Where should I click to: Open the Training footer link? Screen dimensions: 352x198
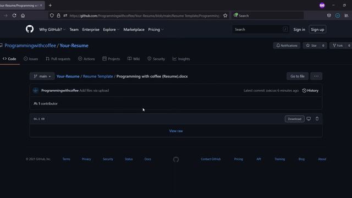(x=280, y=159)
